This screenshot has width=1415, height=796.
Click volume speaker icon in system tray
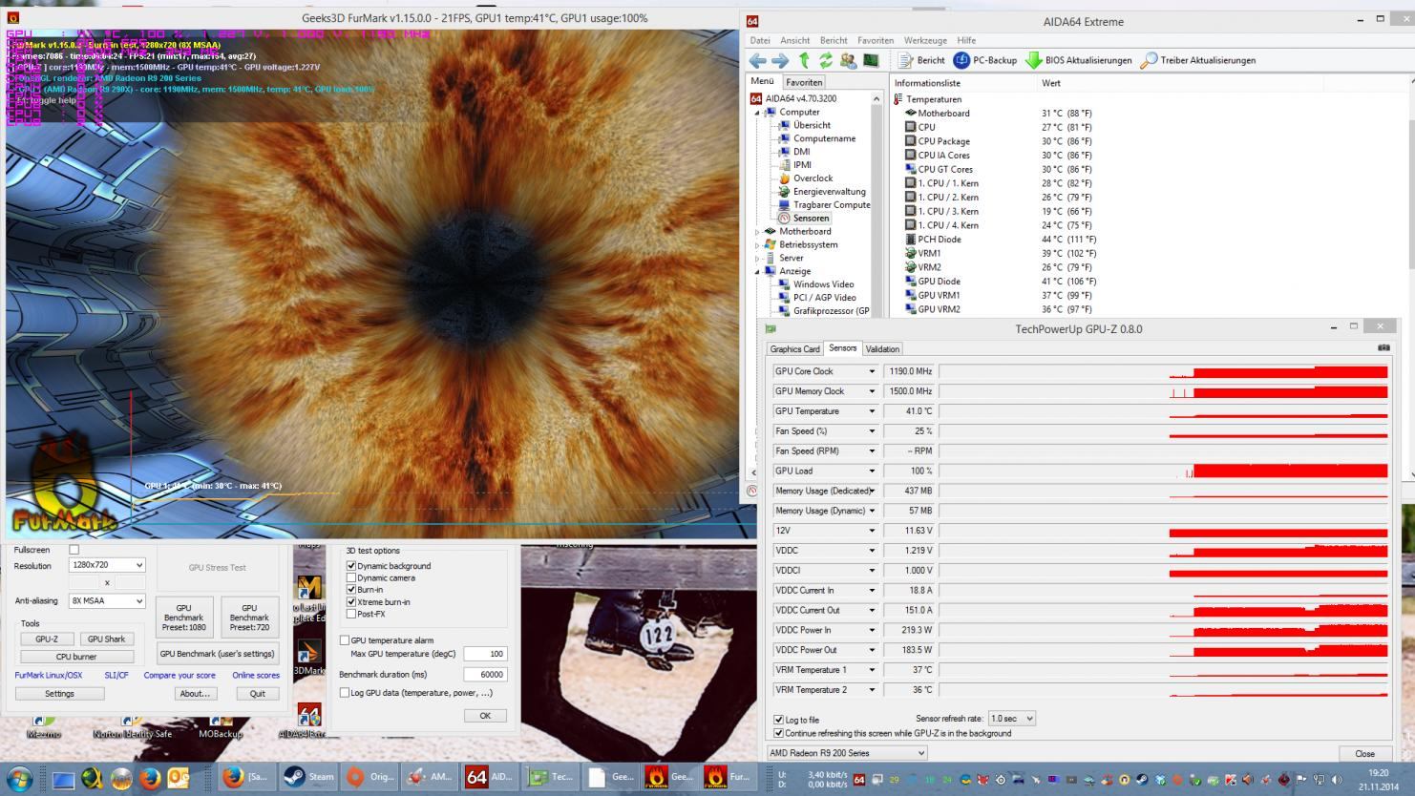(x=1337, y=780)
